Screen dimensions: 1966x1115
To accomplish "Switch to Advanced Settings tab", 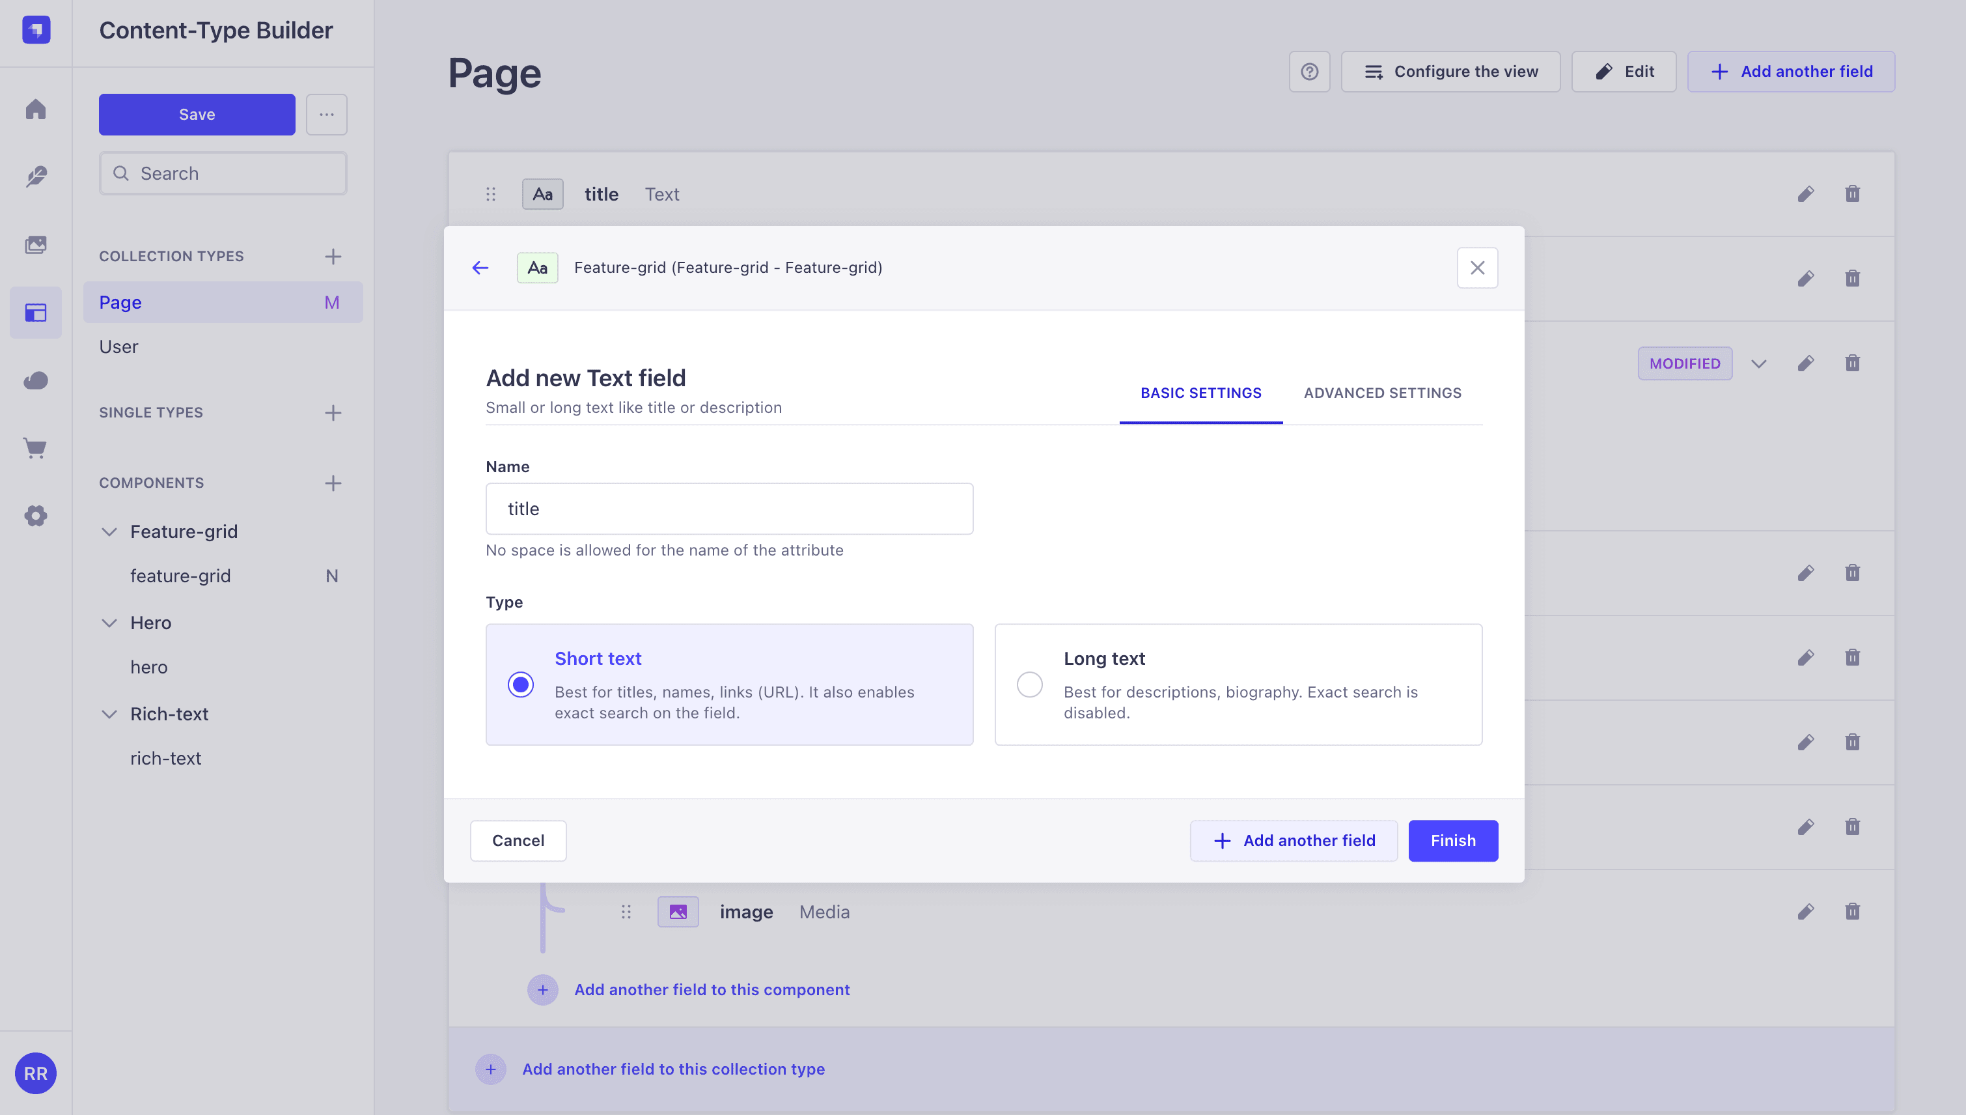I will click(1382, 393).
